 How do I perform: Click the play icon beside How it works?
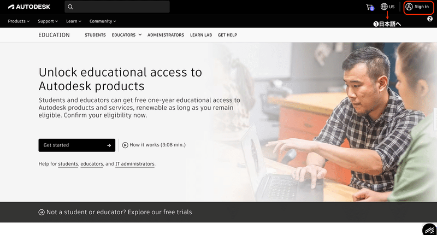(125, 145)
